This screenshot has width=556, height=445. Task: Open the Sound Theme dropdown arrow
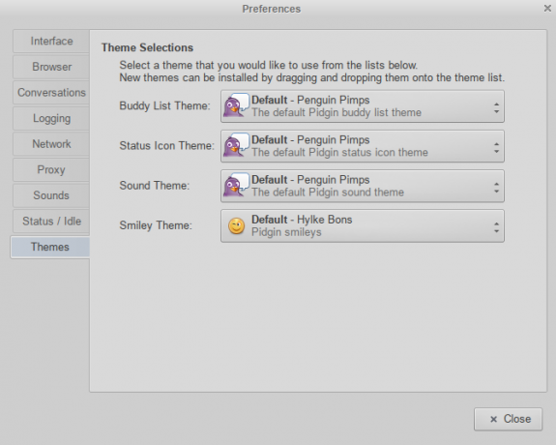pos(496,187)
